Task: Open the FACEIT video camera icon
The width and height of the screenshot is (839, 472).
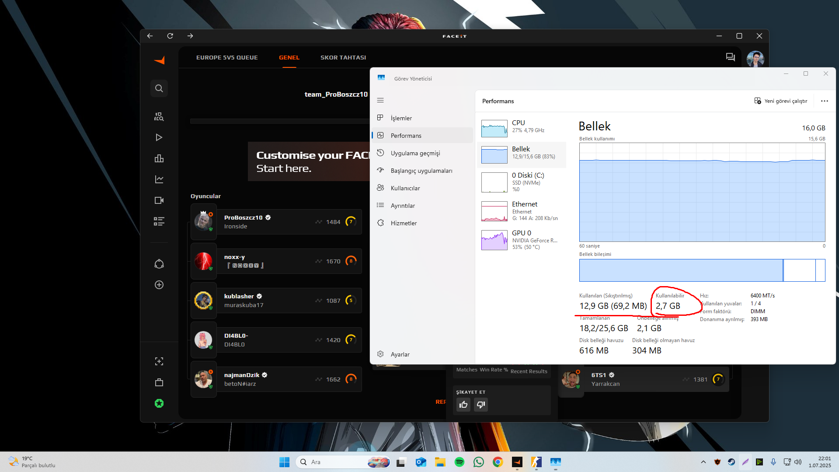Action: (159, 200)
